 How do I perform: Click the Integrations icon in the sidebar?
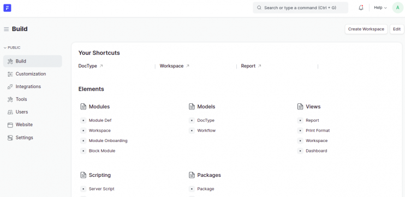[x=10, y=87]
